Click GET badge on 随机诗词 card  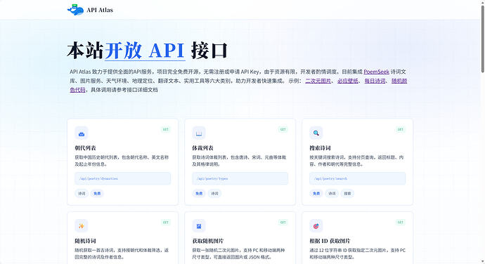(166, 223)
